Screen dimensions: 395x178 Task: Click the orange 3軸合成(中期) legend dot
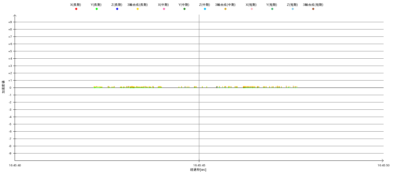coord(225,9)
